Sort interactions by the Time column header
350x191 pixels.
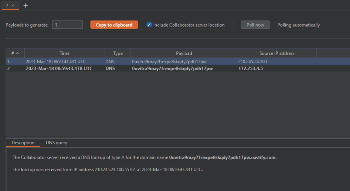pos(64,53)
